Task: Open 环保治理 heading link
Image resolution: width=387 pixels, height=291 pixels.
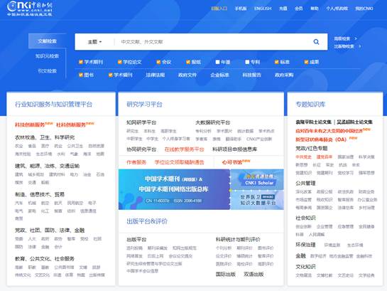Action: click(305, 245)
